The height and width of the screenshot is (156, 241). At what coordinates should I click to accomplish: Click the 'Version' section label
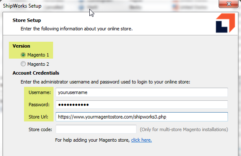pyautogui.click(x=21, y=46)
